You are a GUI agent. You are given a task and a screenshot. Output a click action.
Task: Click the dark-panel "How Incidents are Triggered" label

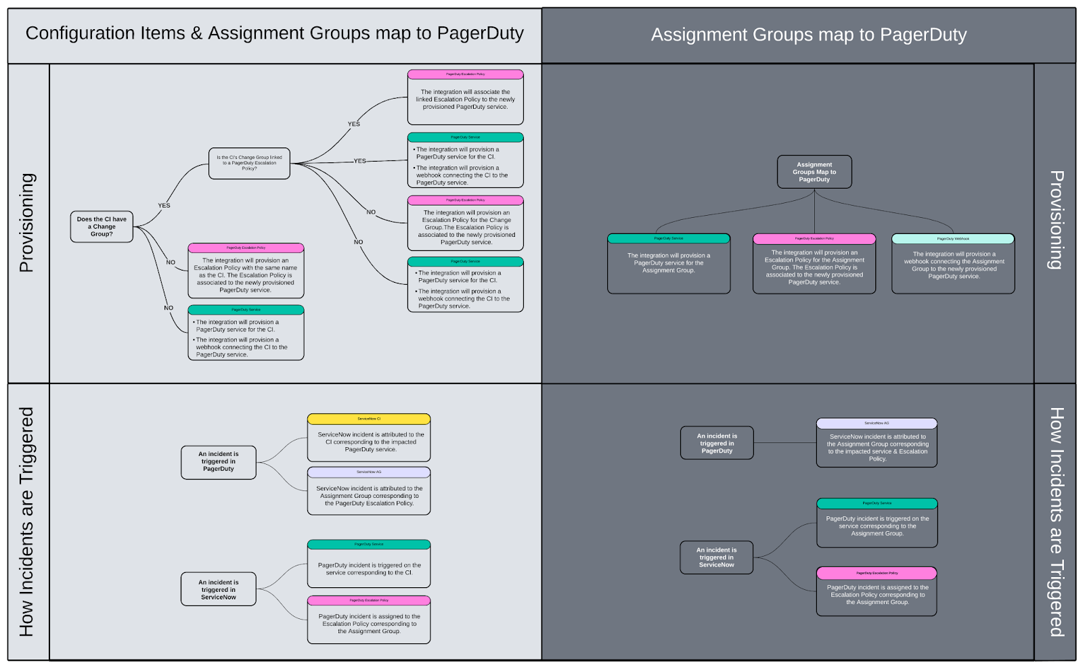(x=1056, y=522)
